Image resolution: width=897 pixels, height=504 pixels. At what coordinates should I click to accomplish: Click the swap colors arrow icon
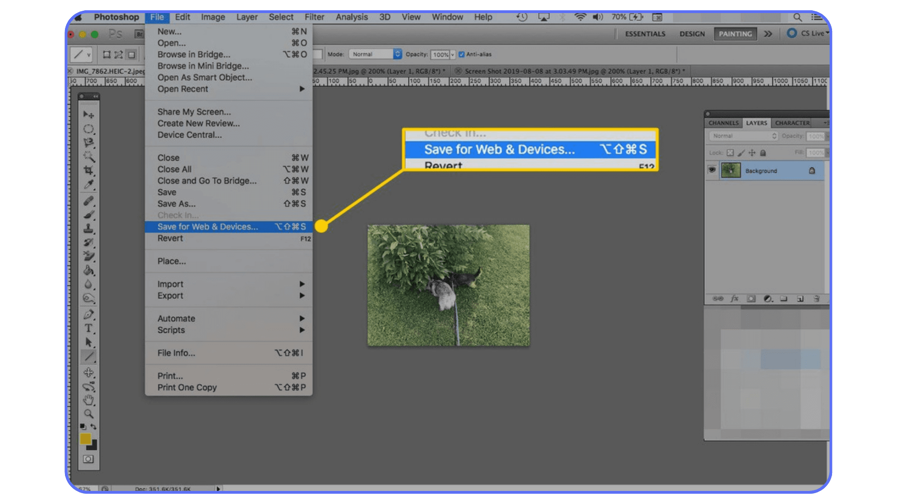coord(93,427)
